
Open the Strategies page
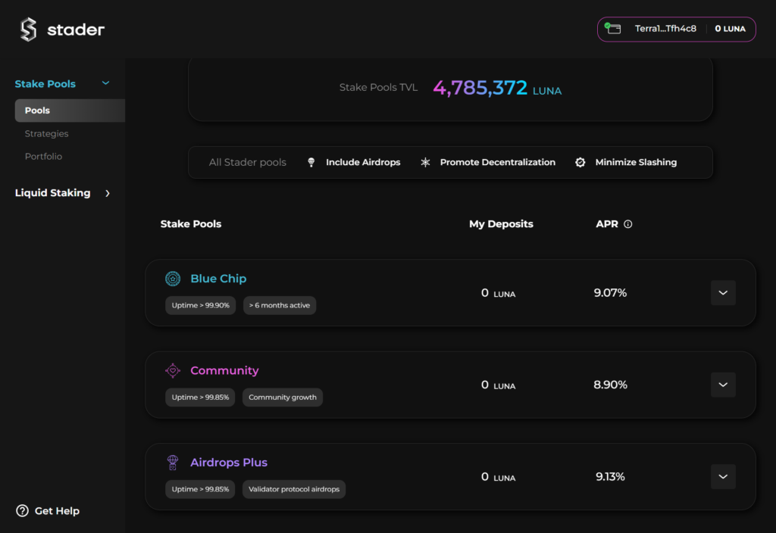pos(46,133)
